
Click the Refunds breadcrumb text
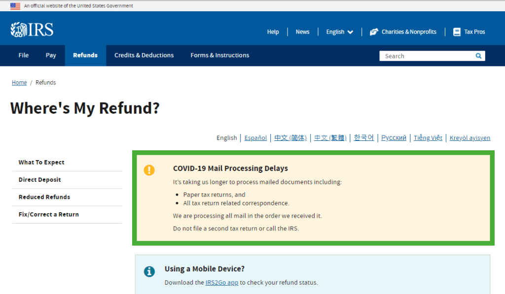(45, 83)
